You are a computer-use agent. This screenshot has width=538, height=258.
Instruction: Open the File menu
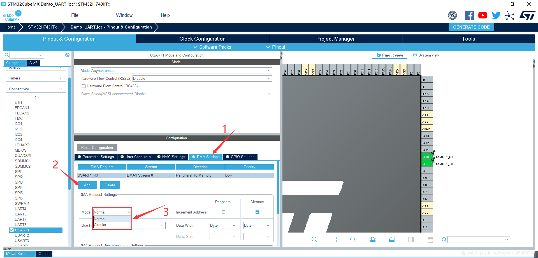(x=75, y=15)
